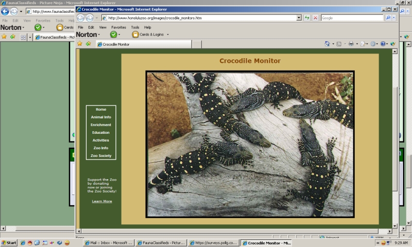
Task: Click Norton checkmark in FaunaClassifieds window
Action: [x=38, y=27]
